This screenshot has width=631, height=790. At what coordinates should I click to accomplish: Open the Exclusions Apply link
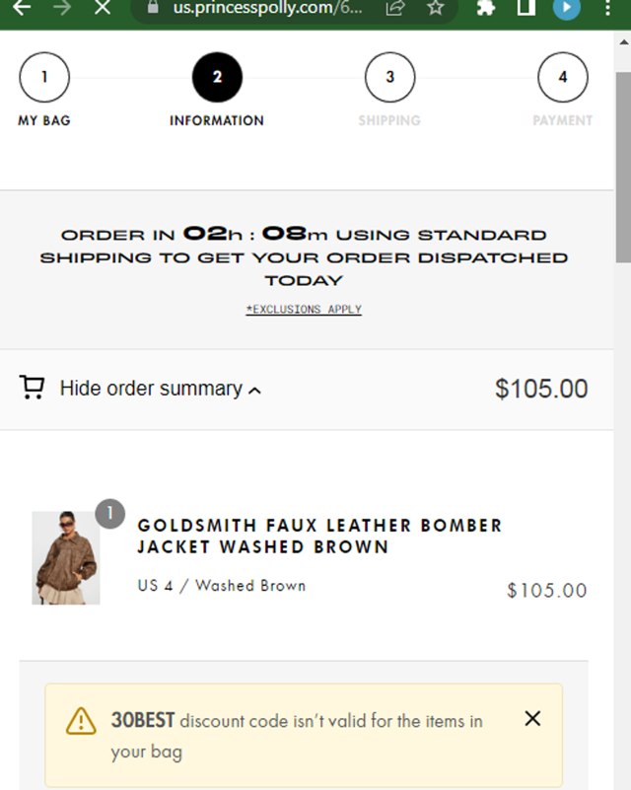(x=304, y=310)
